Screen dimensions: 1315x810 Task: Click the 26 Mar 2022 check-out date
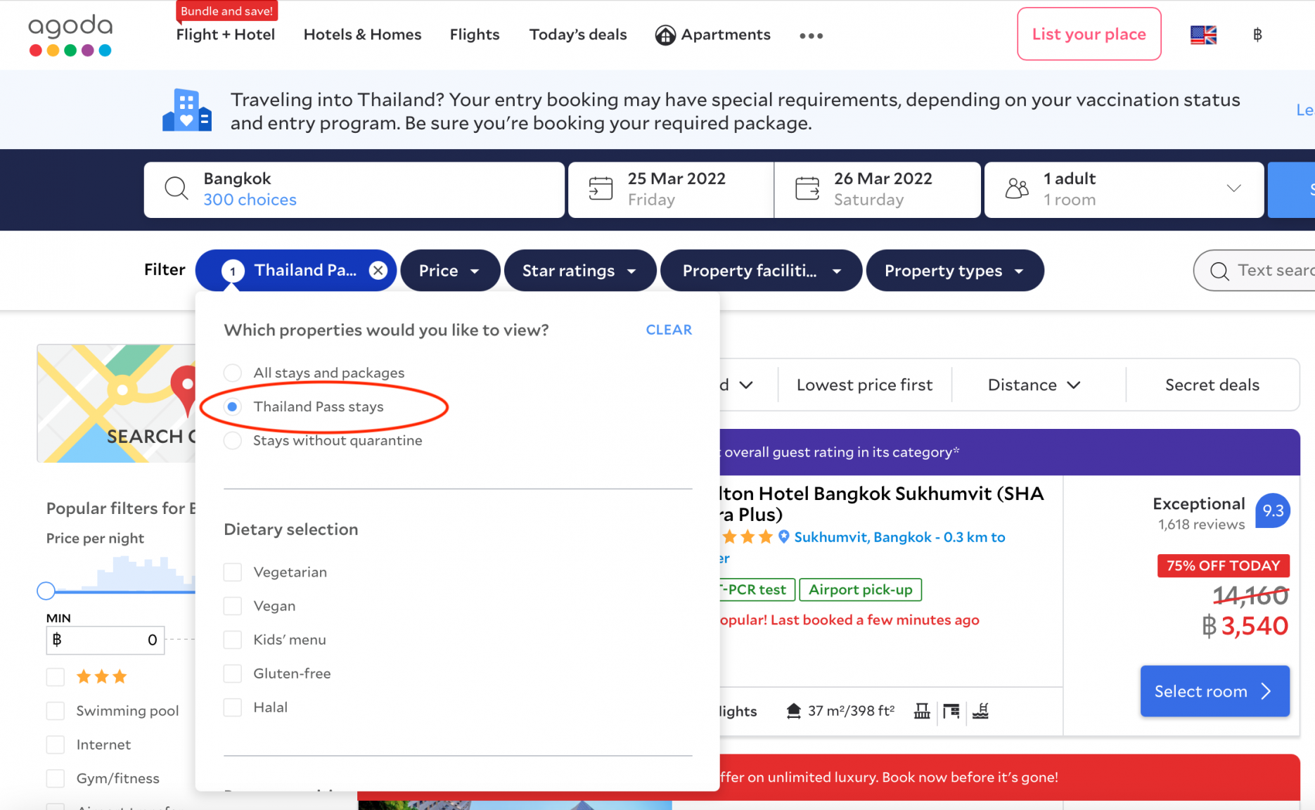pos(878,189)
